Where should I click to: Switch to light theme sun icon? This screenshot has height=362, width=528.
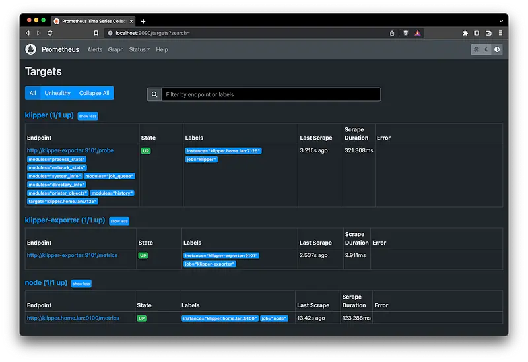pos(476,49)
